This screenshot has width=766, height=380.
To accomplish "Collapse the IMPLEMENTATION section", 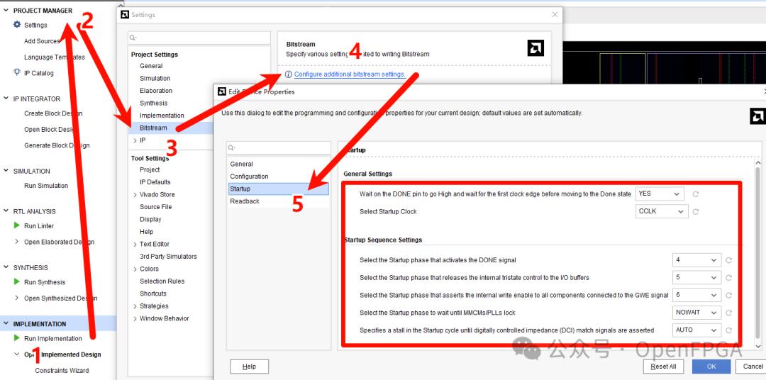I will (6, 324).
